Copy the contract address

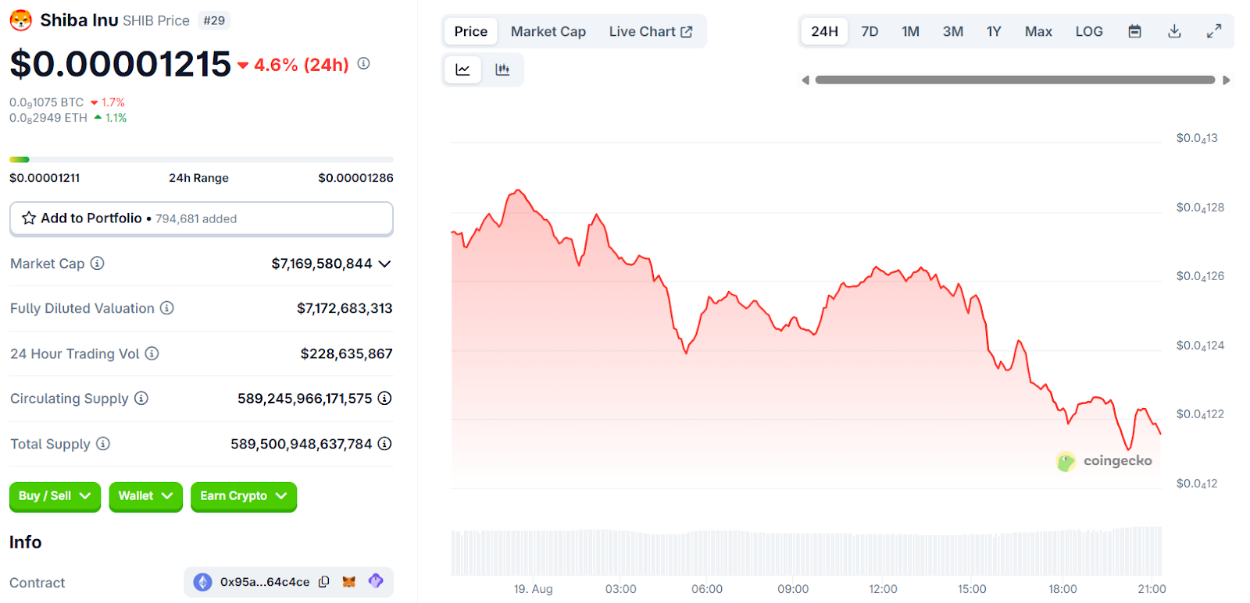(324, 582)
